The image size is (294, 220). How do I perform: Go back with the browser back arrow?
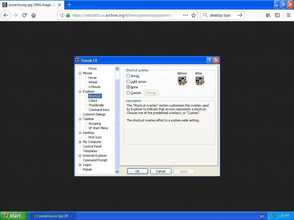[6, 15]
